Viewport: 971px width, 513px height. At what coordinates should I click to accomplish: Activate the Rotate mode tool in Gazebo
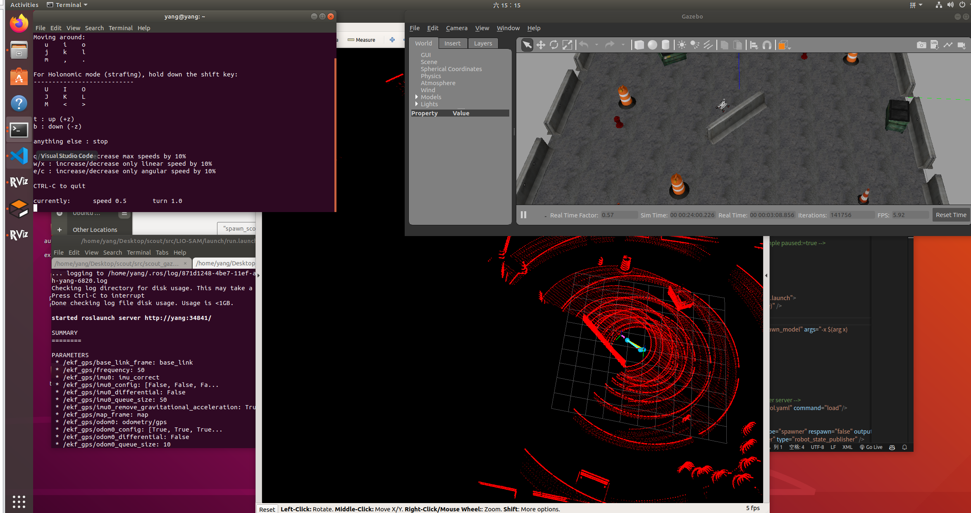tap(554, 45)
